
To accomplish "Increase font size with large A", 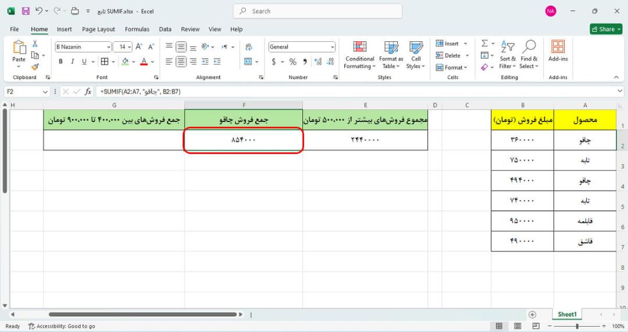I will [x=139, y=47].
